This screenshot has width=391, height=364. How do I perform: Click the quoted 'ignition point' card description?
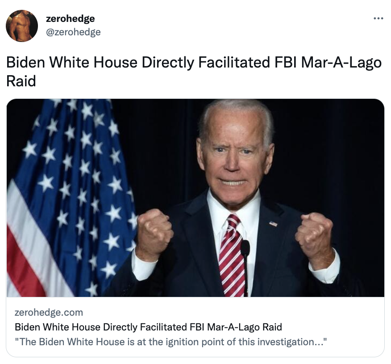(x=171, y=342)
